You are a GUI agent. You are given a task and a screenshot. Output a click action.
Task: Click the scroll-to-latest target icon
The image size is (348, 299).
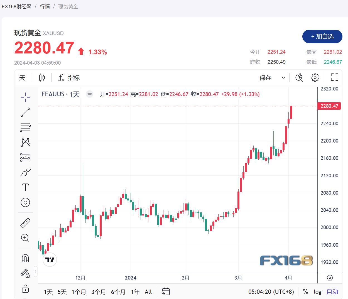pos(330,278)
